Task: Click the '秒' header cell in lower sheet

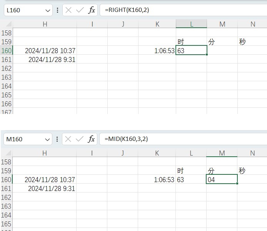Action: pyautogui.click(x=252, y=171)
